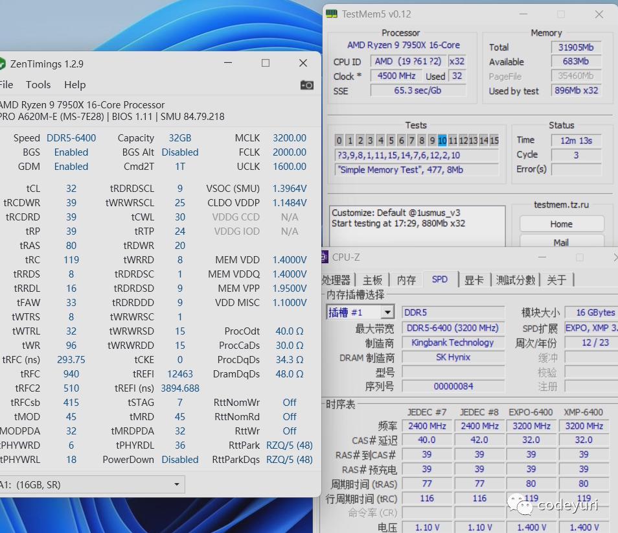Click the Cycle field showing 3
This screenshot has width=618, height=533.
point(577,155)
